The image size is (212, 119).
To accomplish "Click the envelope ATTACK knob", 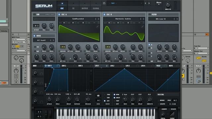I will click(x=49, y=99).
